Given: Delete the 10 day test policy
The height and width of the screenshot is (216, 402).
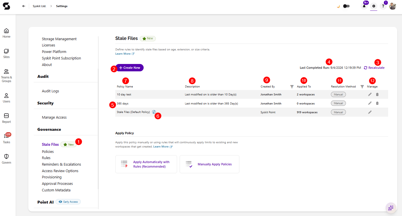Looking at the screenshot, I should pos(377,95).
